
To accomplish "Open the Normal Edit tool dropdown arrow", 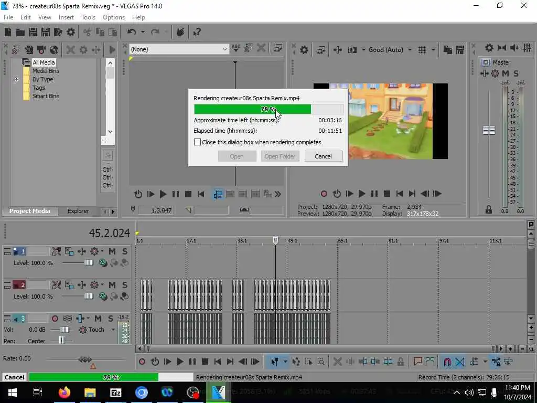I will coord(285,362).
